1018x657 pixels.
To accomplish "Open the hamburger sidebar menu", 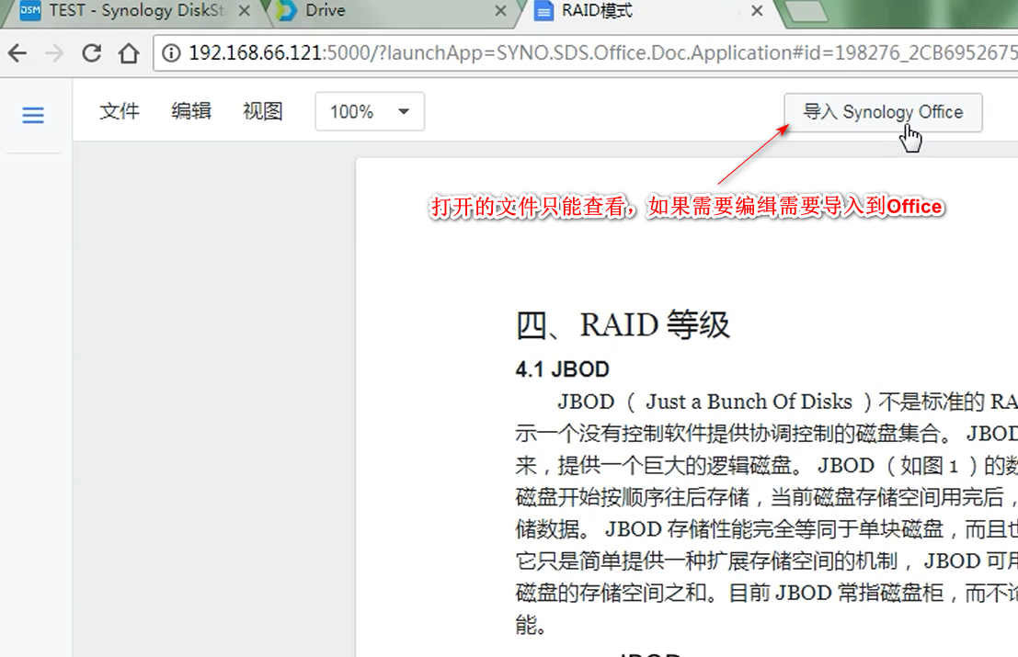I will 33,116.
